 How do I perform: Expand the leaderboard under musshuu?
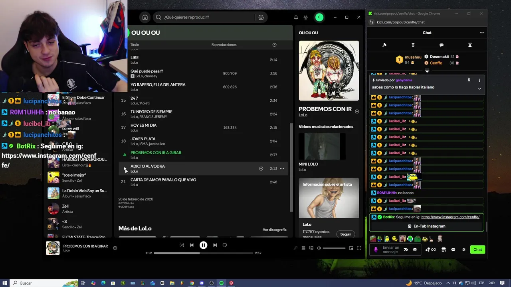[427, 71]
